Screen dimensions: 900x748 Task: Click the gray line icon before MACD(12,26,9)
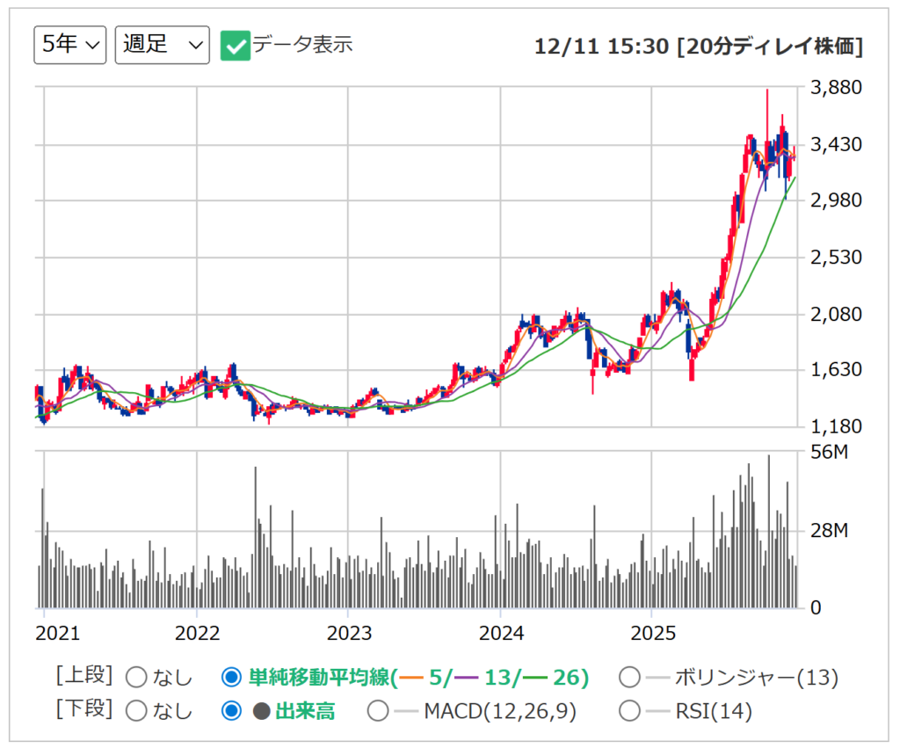click(x=406, y=710)
